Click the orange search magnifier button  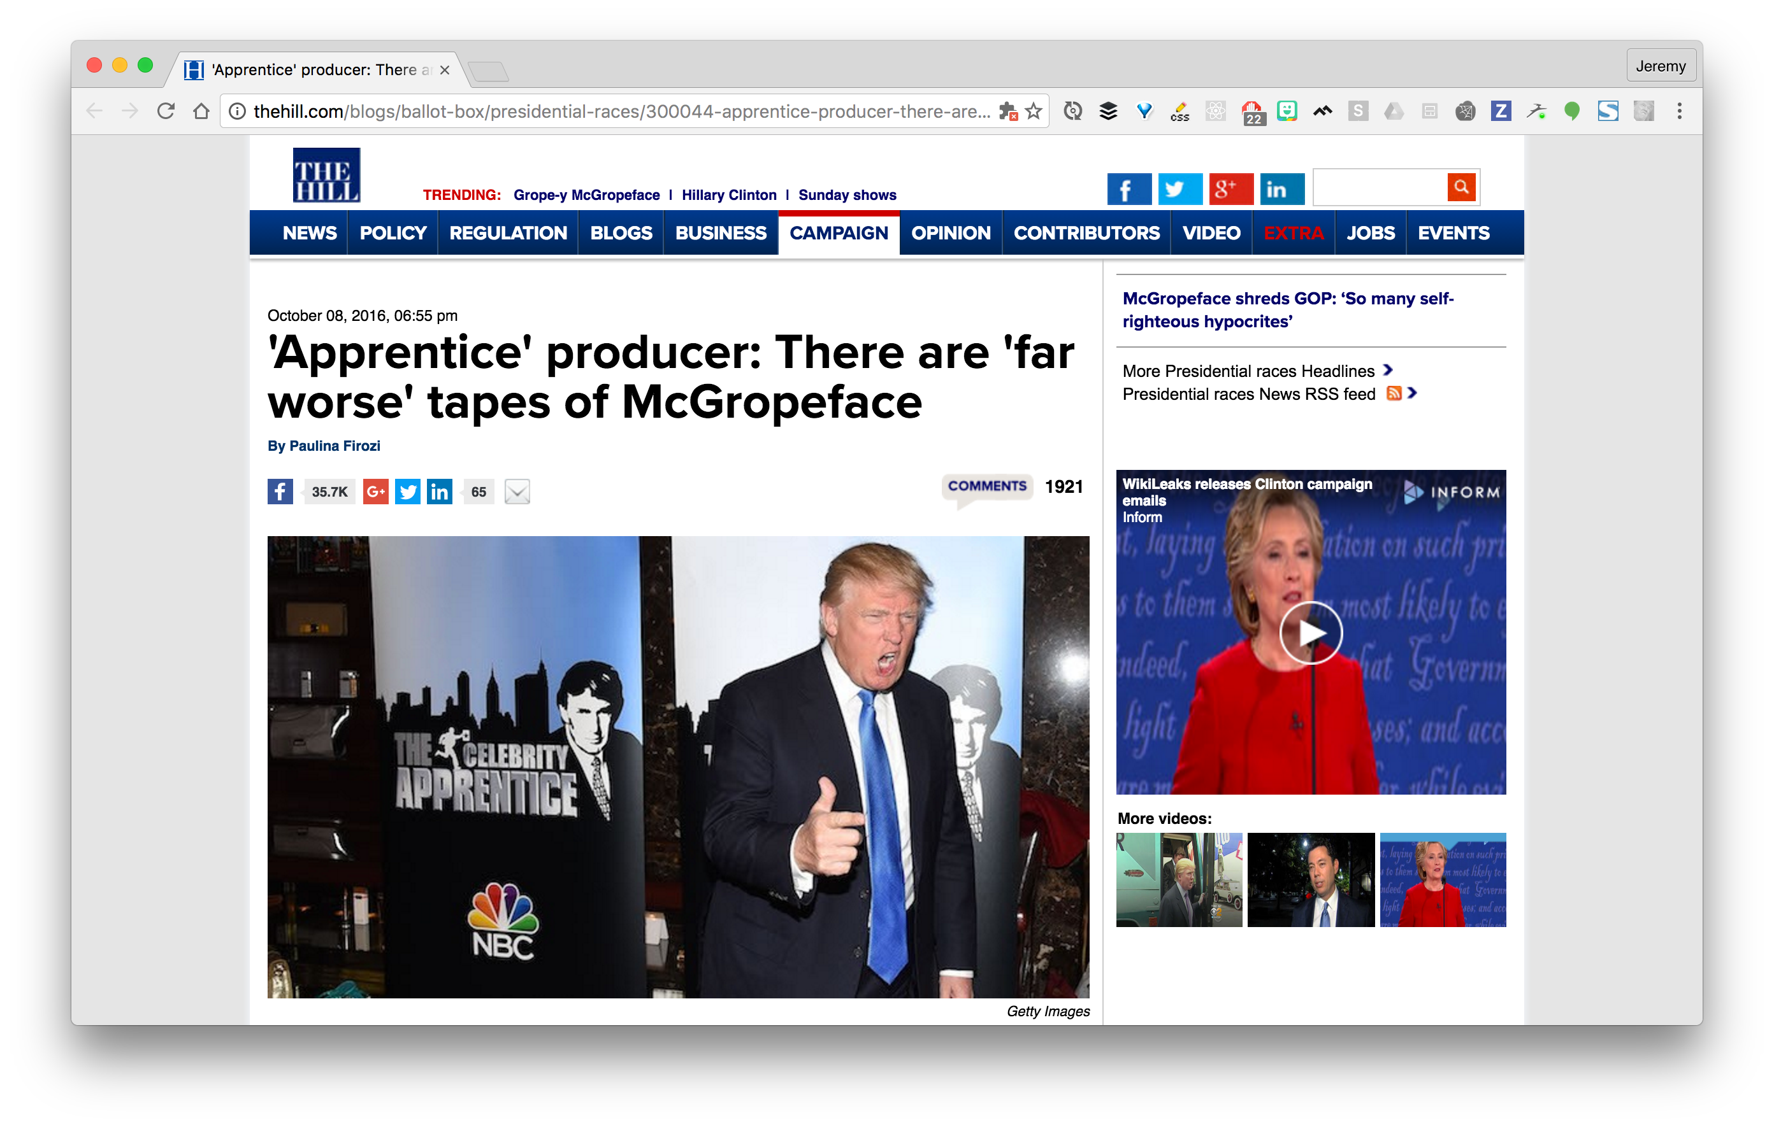pyautogui.click(x=1462, y=188)
